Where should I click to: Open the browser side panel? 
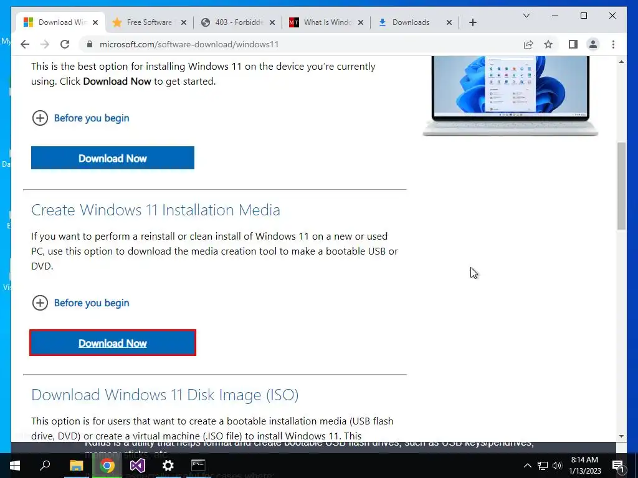point(573,44)
